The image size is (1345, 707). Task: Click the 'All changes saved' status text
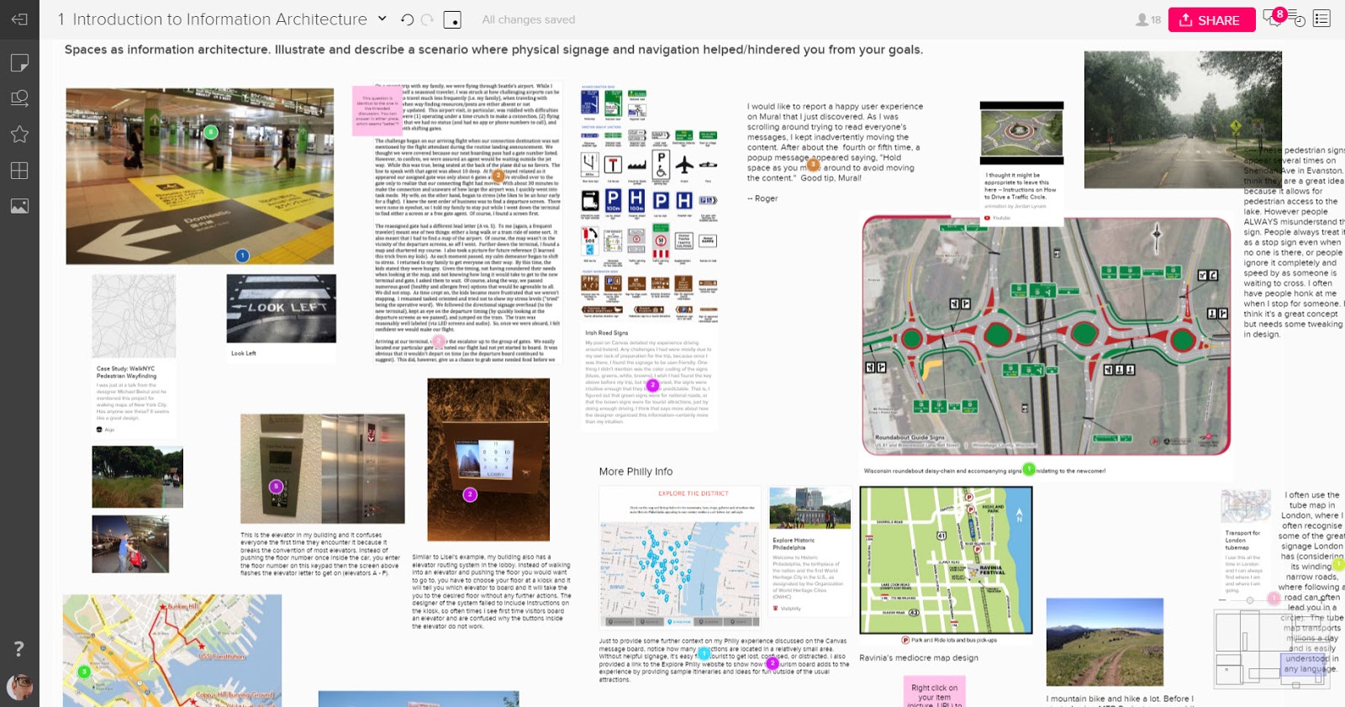coord(529,19)
